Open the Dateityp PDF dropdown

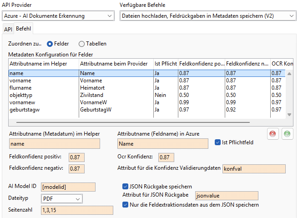[61, 199]
